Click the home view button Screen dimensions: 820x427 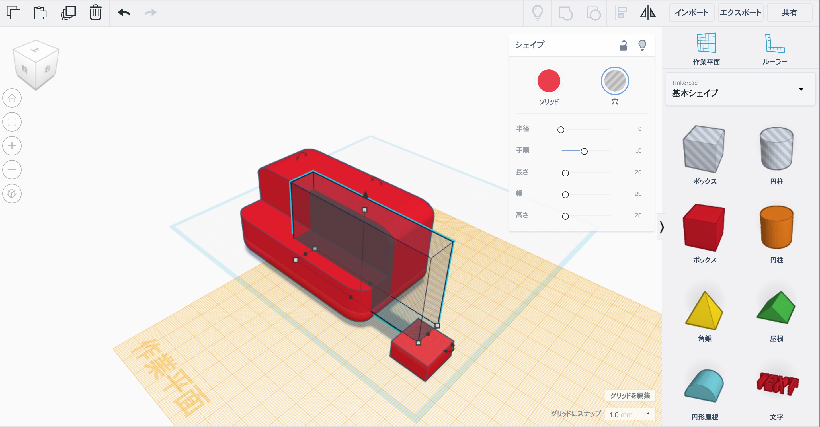12,98
